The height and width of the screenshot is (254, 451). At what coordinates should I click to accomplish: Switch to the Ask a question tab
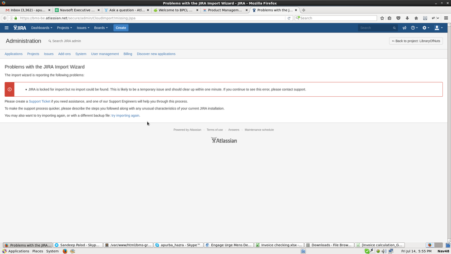pos(127,10)
